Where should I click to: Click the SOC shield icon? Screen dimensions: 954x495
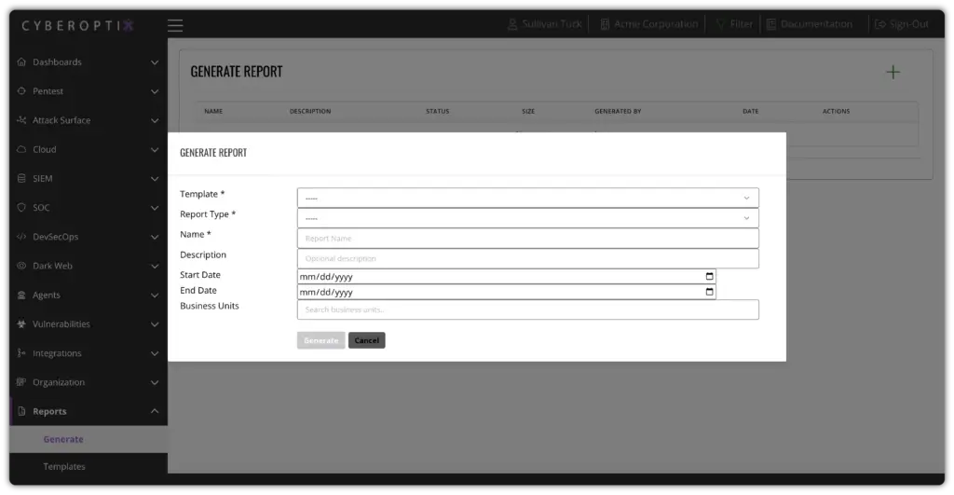(x=22, y=208)
